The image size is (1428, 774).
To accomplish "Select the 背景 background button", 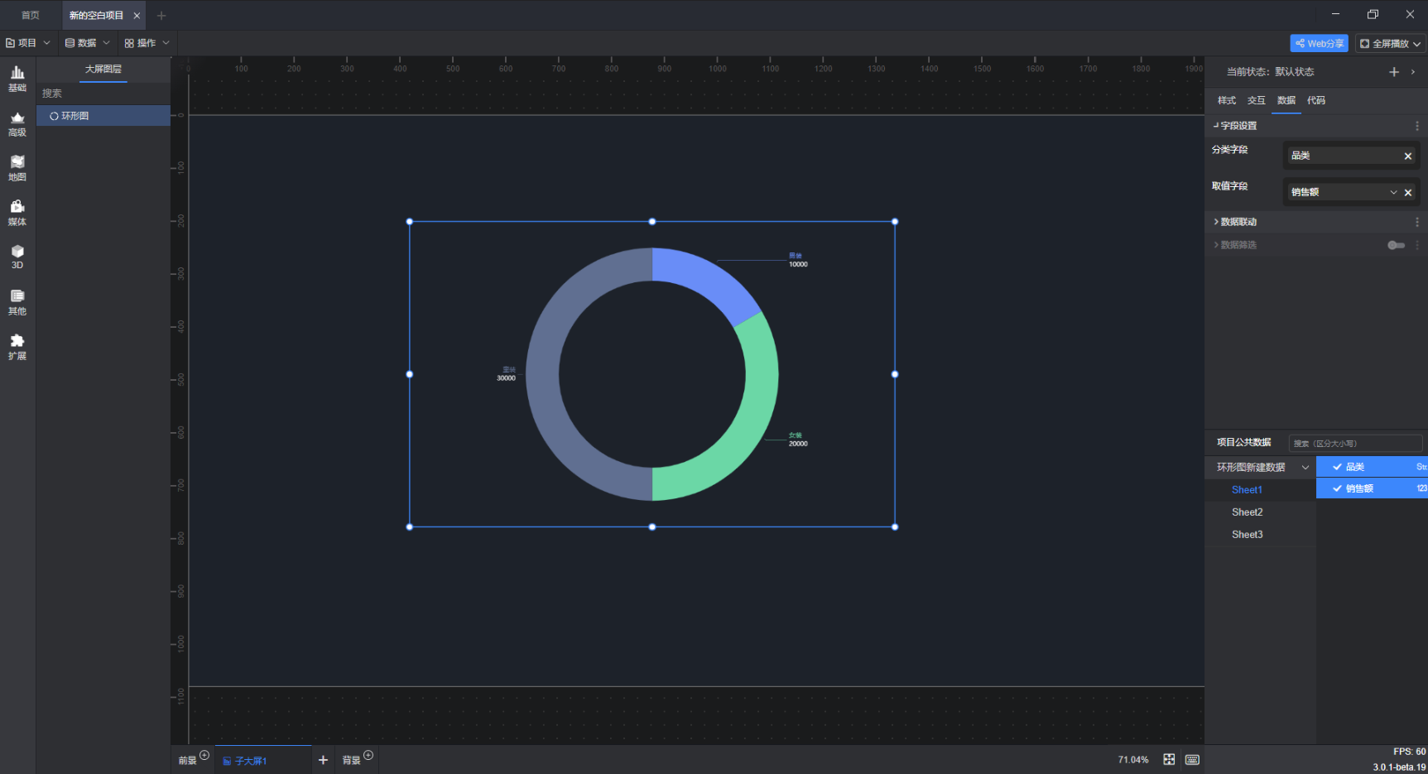I will [x=352, y=761].
